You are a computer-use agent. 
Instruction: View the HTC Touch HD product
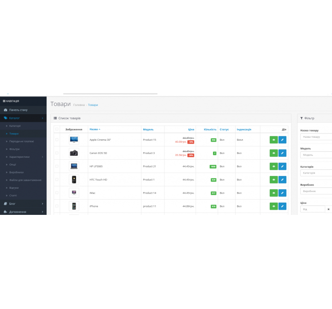click(x=274, y=180)
